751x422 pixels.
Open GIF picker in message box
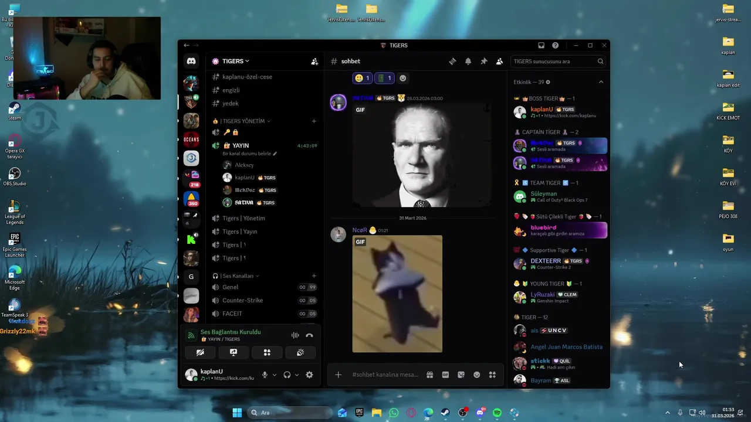click(445, 375)
